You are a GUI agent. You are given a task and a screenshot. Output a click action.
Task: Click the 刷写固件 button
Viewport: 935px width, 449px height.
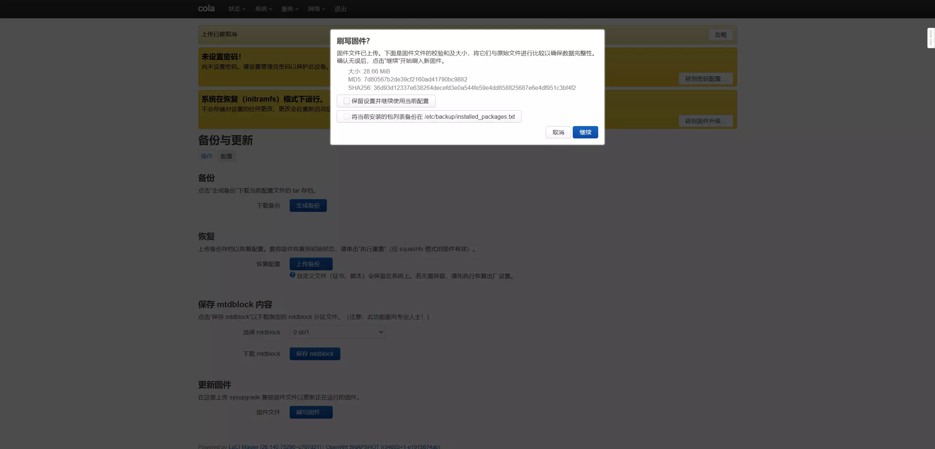click(x=311, y=412)
